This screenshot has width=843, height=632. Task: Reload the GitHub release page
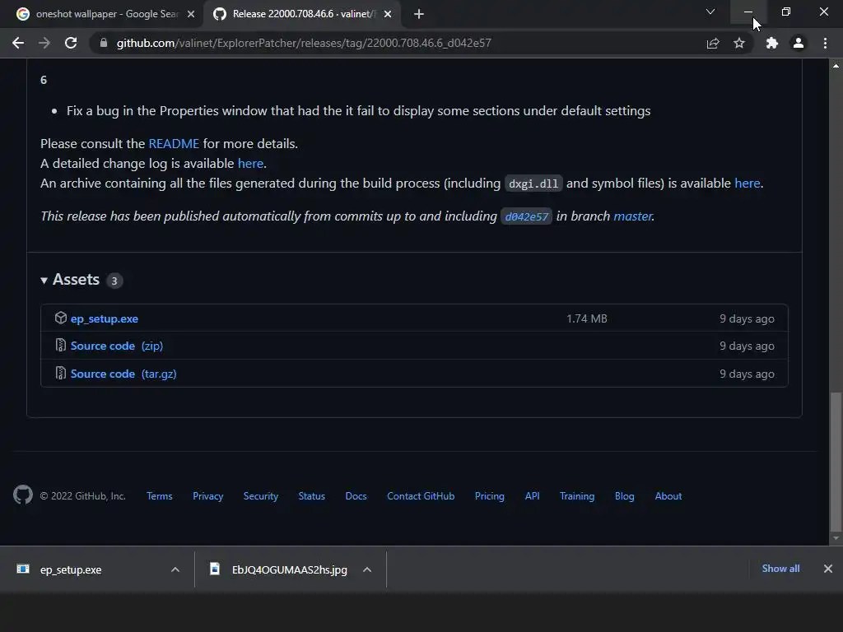pos(71,43)
